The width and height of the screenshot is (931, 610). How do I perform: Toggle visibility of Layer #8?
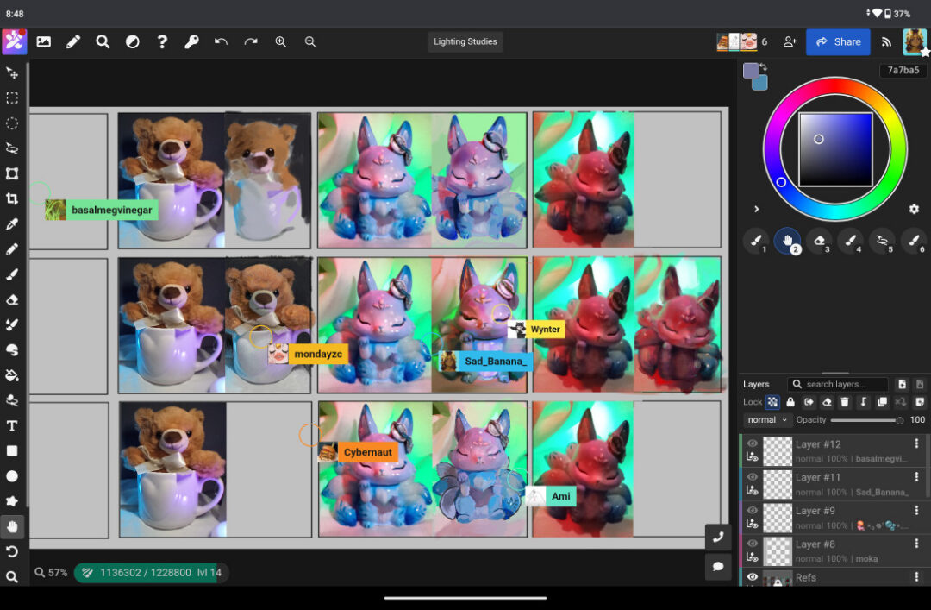753,544
